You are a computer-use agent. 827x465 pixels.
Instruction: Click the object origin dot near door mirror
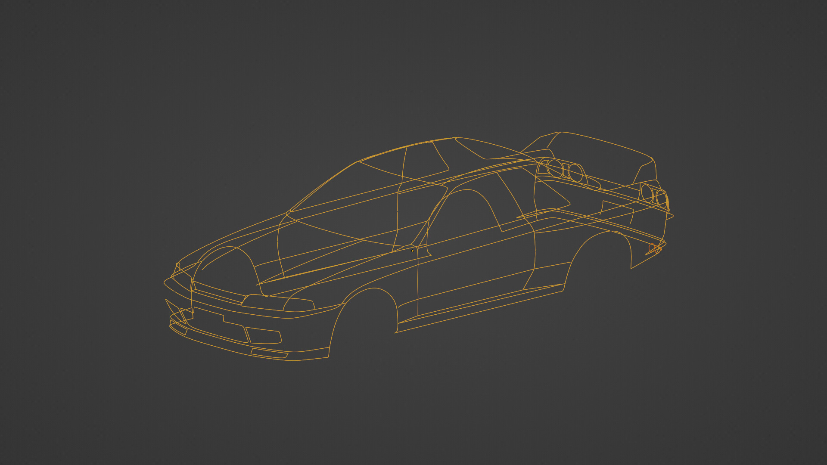coord(413,251)
